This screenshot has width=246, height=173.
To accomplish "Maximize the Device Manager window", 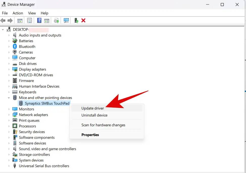I will pos(222,5).
